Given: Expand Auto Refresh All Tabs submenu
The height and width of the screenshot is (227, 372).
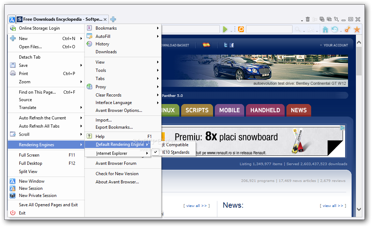Looking at the screenshot, I should tap(81, 126).
